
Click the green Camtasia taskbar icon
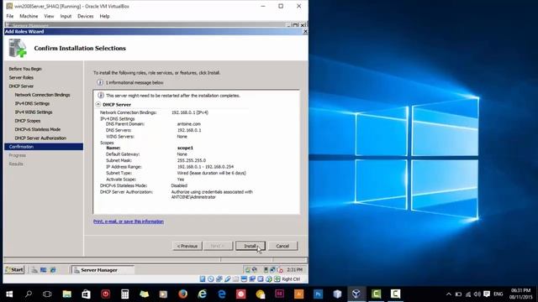tap(376, 294)
